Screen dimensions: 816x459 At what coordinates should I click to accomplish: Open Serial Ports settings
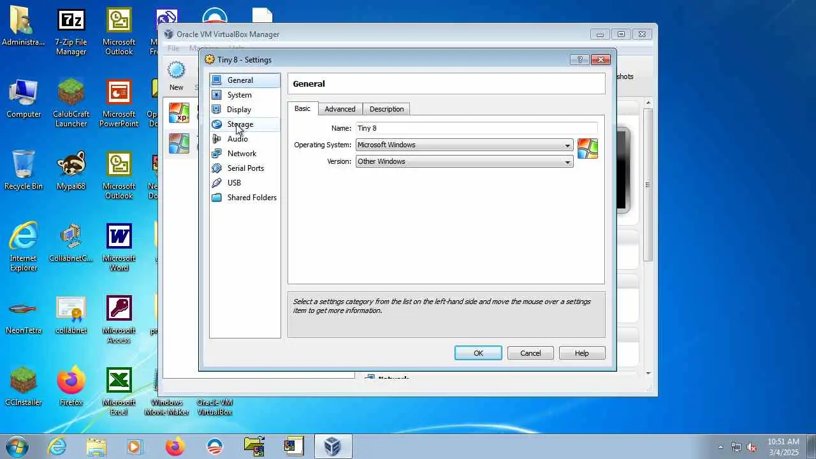tap(245, 168)
